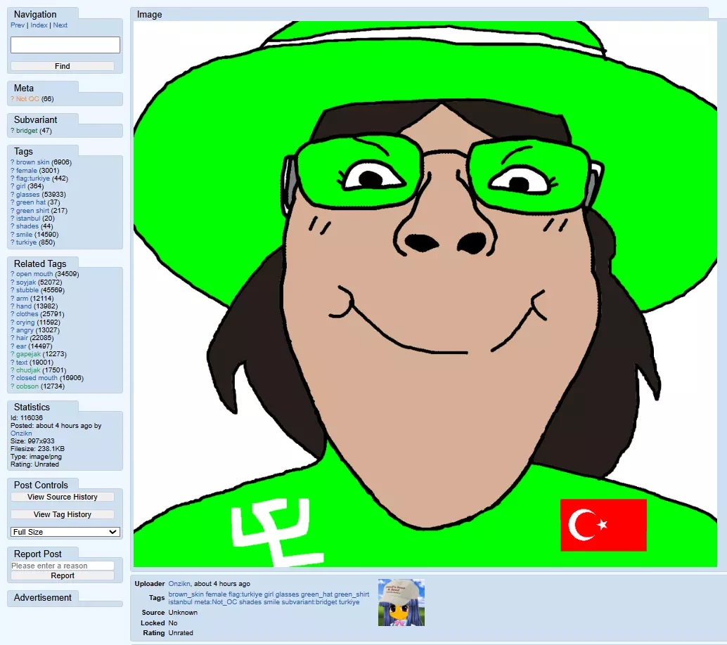Open the soyjak related tag

[x=26, y=282]
